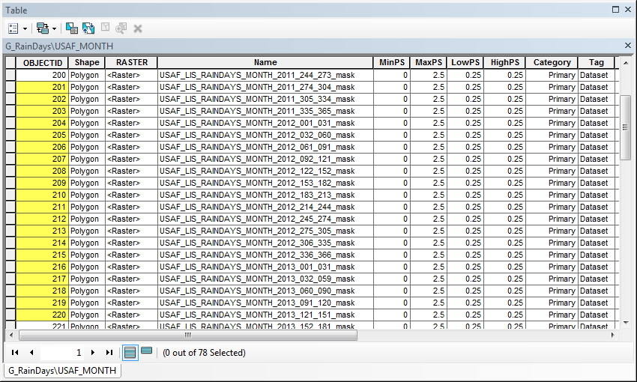Image resolution: width=637 pixels, height=382 pixels.
Task: Click the Clear Selection icon
Action: [105, 28]
